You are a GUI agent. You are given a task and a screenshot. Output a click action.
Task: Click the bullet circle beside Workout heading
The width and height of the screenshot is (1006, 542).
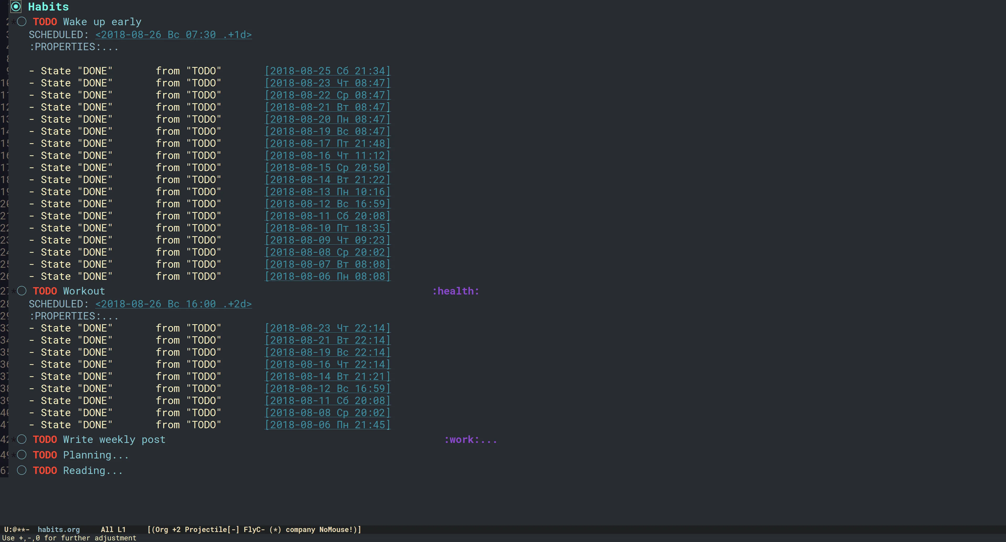tap(22, 291)
